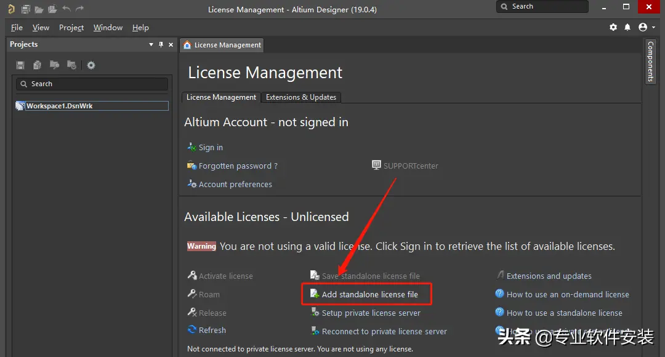665x357 pixels.
Task: Click the red Warning label
Action: coord(201,246)
